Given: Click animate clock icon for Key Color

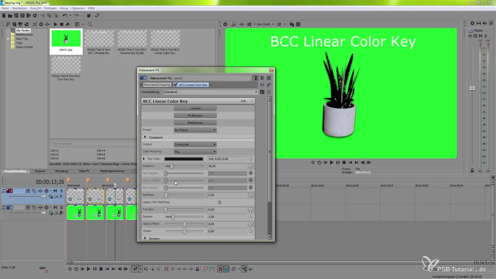Looking at the screenshot, I should coord(251,159).
